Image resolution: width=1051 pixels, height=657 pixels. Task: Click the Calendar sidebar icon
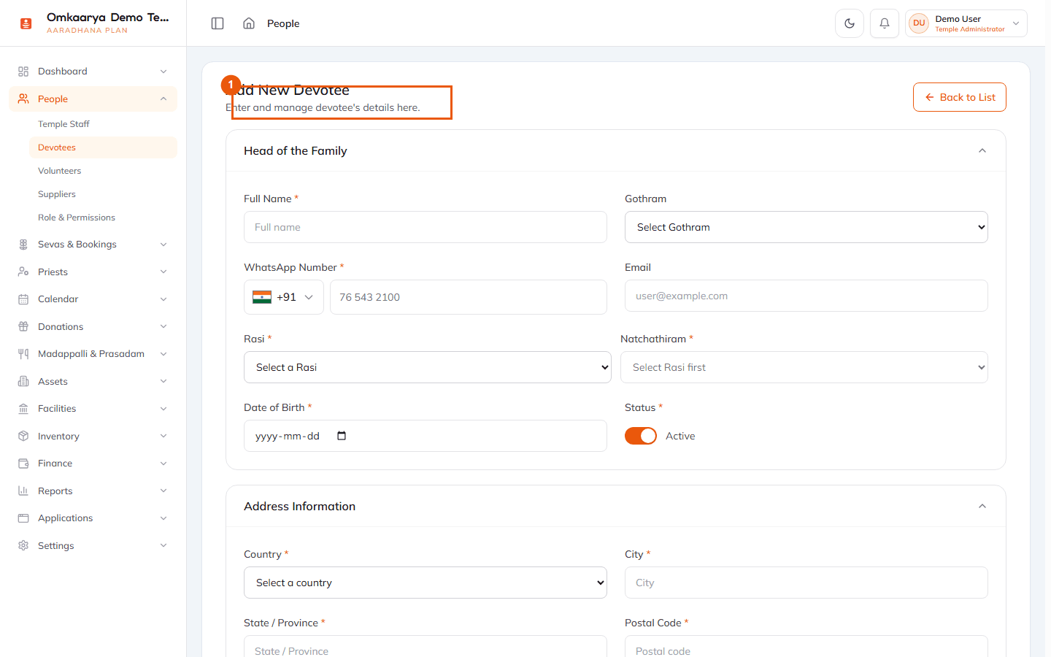click(x=23, y=299)
